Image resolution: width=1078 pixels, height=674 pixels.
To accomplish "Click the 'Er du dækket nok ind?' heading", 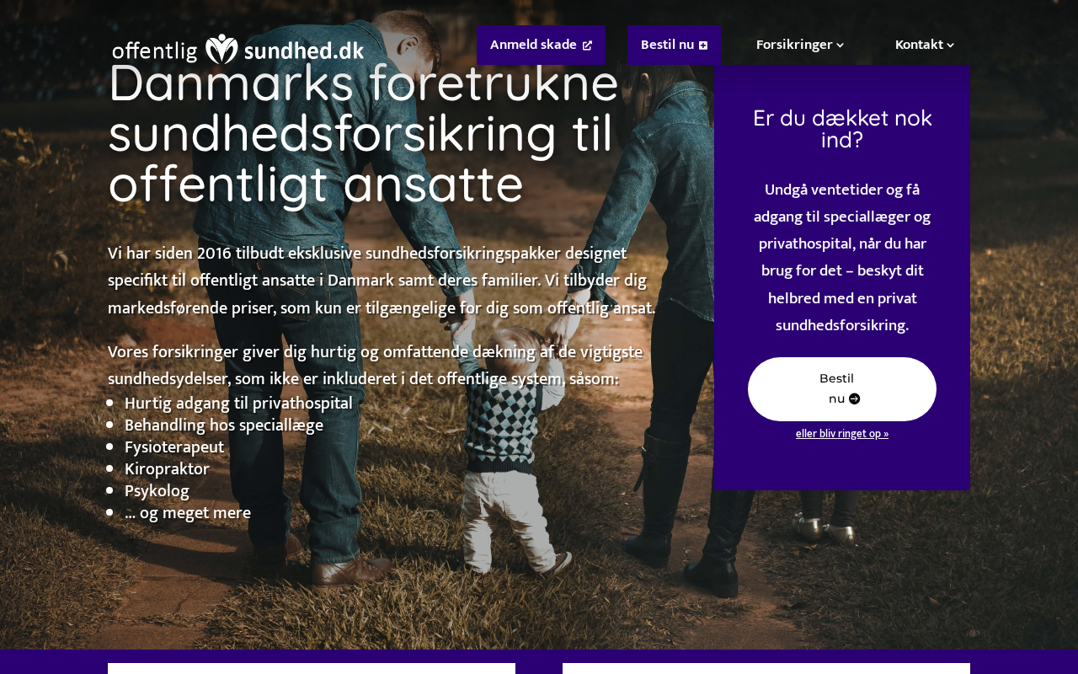I will 842,129.
